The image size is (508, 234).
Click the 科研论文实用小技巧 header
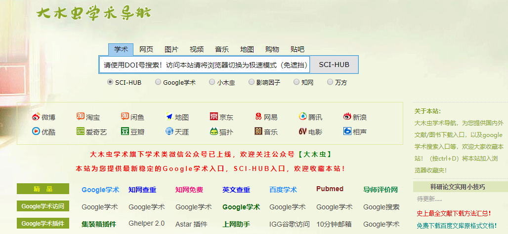pyautogui.click(x=458, y=187)
